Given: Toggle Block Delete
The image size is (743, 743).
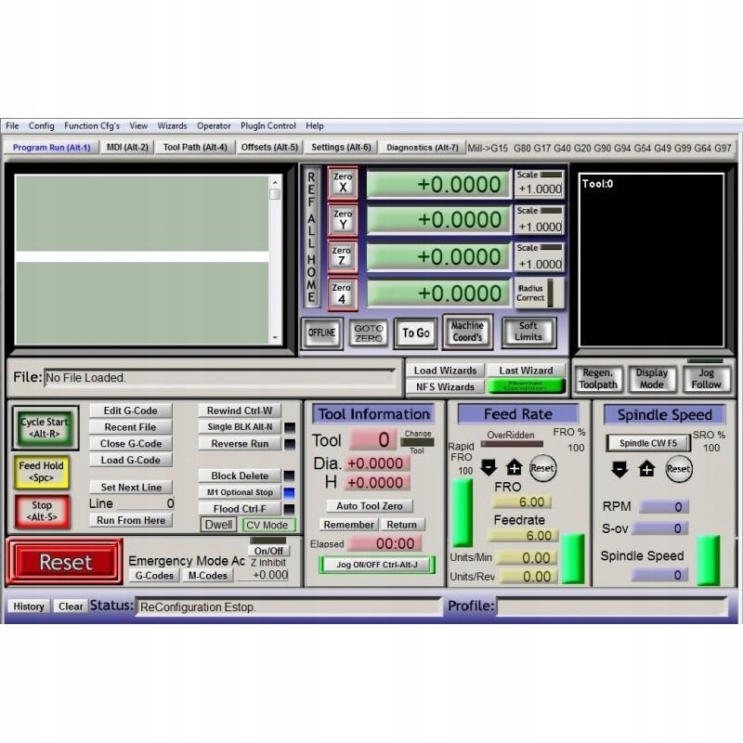Looking at the screenshot, I should tap(240, 476).
